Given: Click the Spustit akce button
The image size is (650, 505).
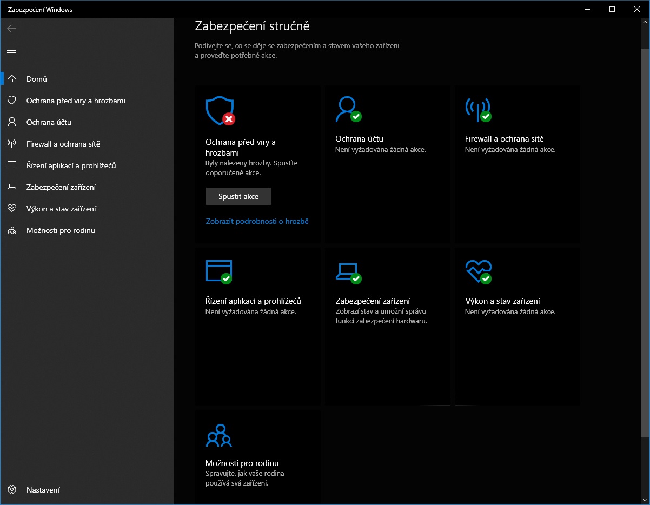Looking at the screenshot, I should click(x=238, y=196).
